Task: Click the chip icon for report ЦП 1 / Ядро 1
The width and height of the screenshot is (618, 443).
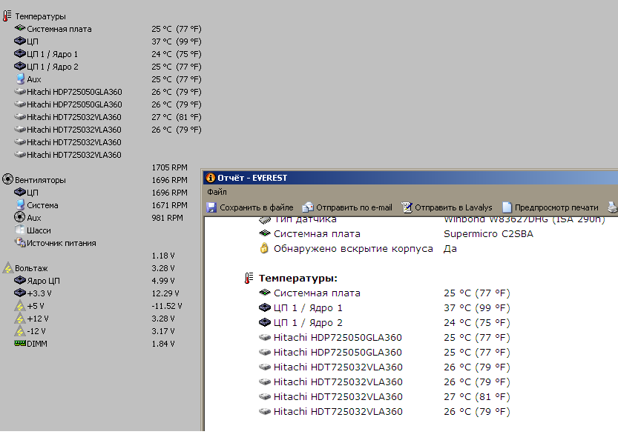Action: (264, 307)
